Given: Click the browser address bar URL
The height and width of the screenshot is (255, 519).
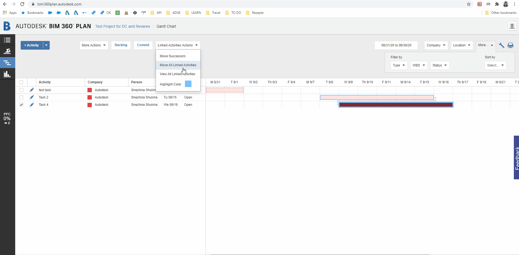Looking at the screenshot, I should click(59, 4).
